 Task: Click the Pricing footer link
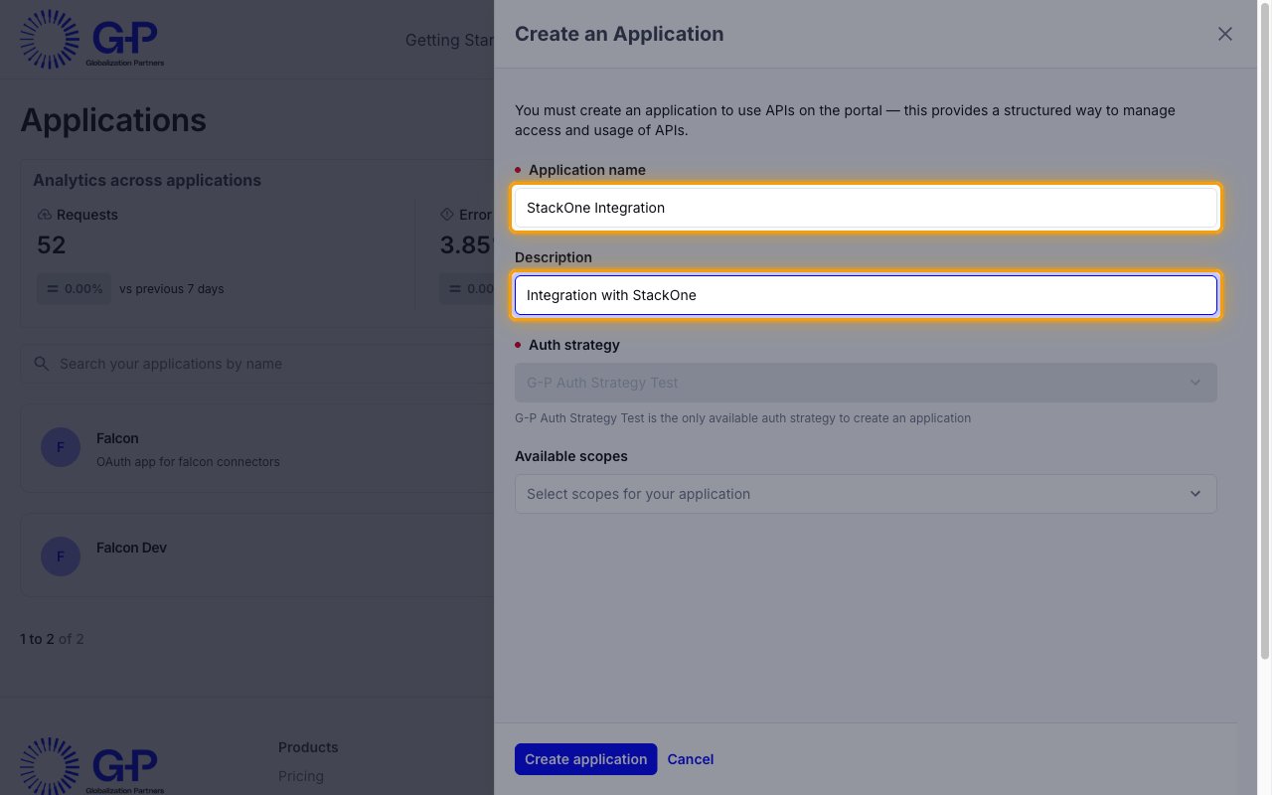point(301,776)
